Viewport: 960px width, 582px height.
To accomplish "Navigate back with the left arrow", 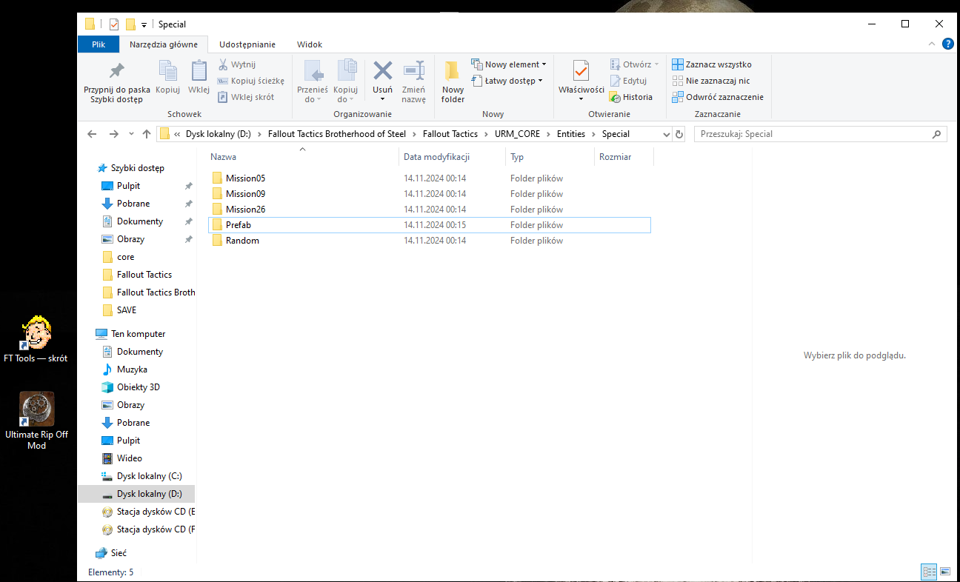I will (92, 134).
